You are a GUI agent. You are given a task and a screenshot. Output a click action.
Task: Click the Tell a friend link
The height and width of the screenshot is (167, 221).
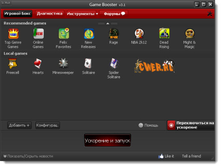[191, 156]
